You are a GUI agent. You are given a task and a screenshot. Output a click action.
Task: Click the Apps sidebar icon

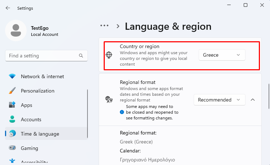click(x=12, y=105)
